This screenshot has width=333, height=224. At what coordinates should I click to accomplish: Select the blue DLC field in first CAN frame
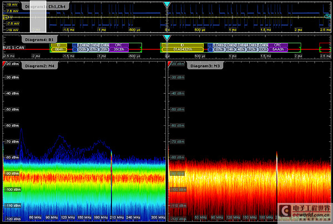point(74,48)
